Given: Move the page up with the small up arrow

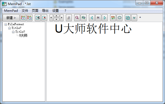Looking at the screenshot, I should point(57,16).
